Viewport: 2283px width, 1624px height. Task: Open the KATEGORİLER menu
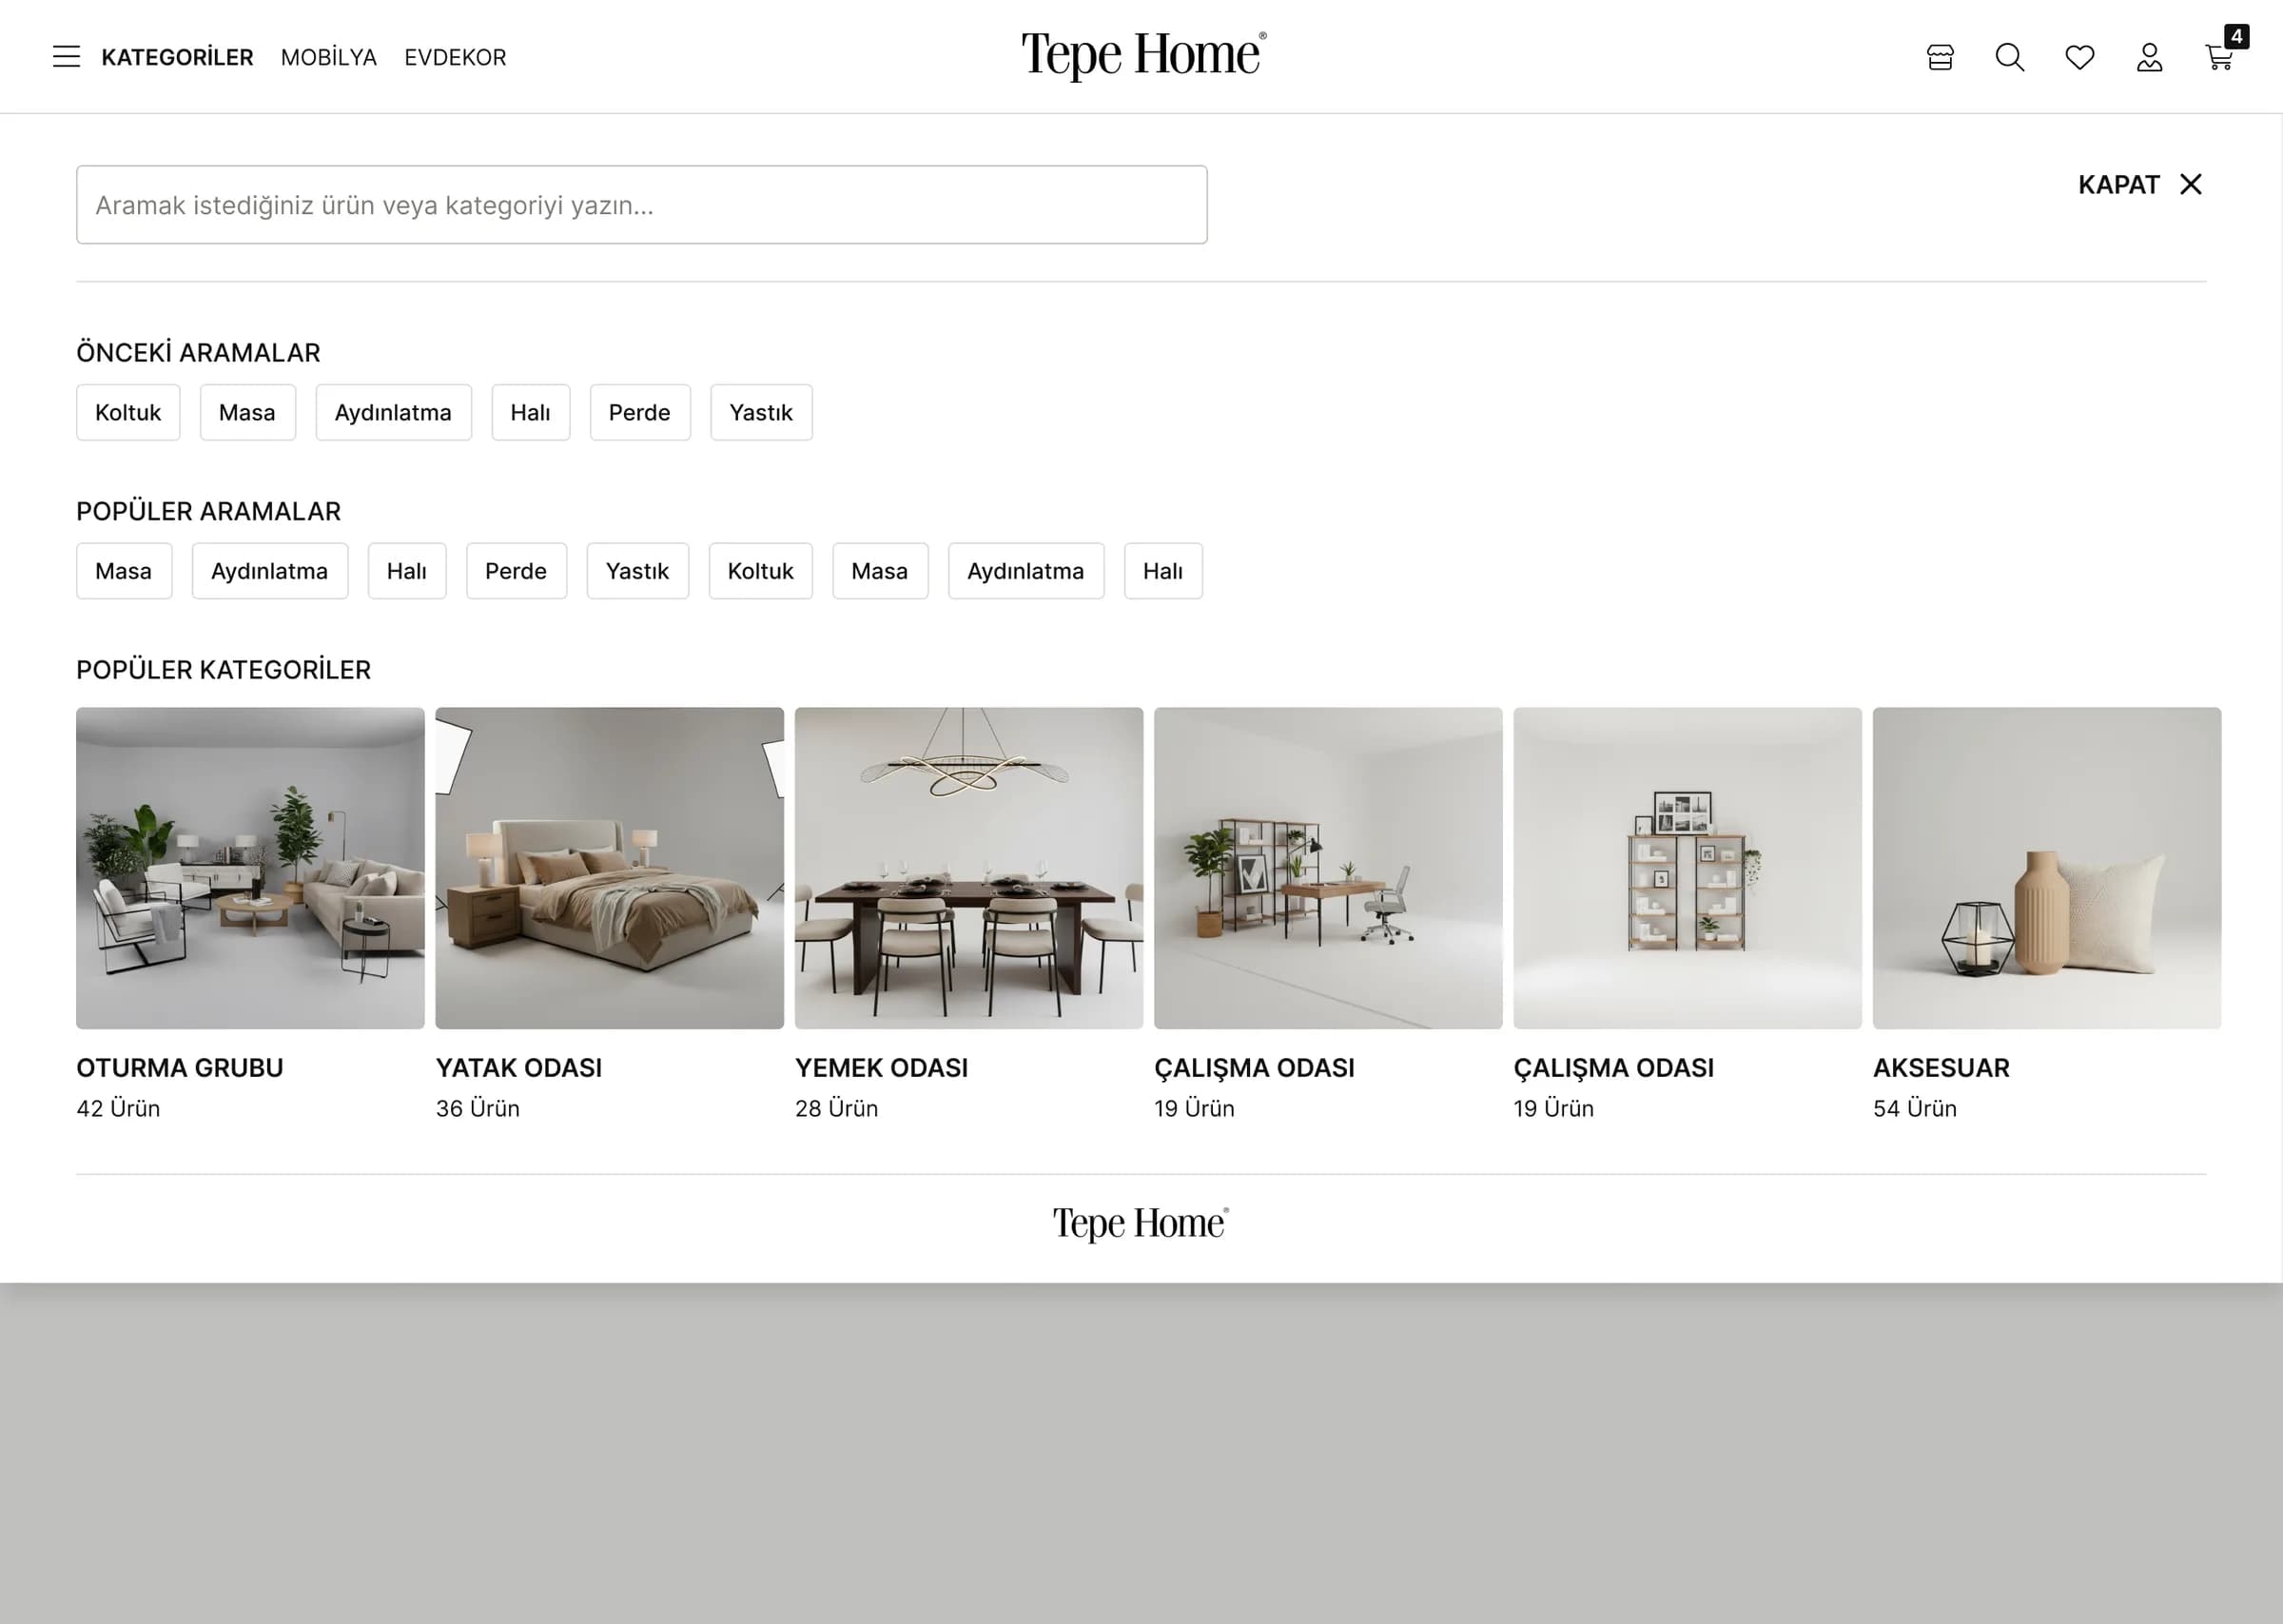pyautogui.click(x=177, y=58)
